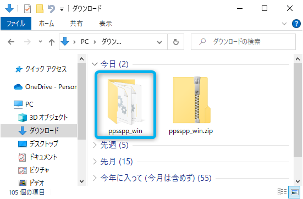
Task: Click the Properties icon in quick access toolbar
Action: 27,9
